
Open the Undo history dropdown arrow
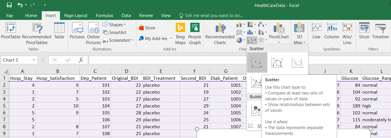[x=26, y=5]
